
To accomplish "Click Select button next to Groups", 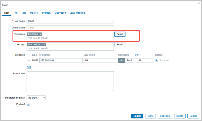I will pos(120,45).
